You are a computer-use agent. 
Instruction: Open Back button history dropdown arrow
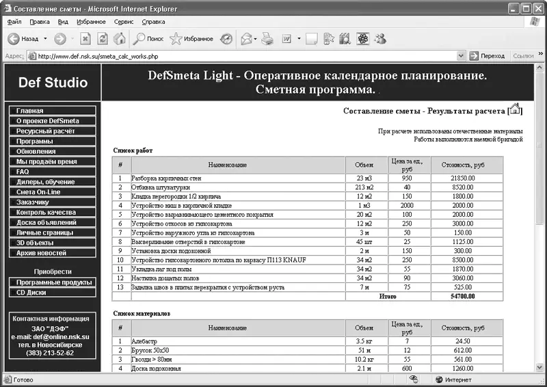point(45,39)
